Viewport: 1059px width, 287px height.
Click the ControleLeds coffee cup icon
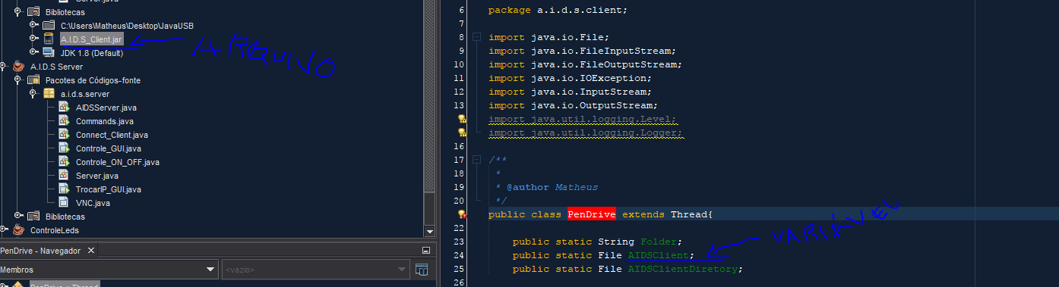[17, 229]
